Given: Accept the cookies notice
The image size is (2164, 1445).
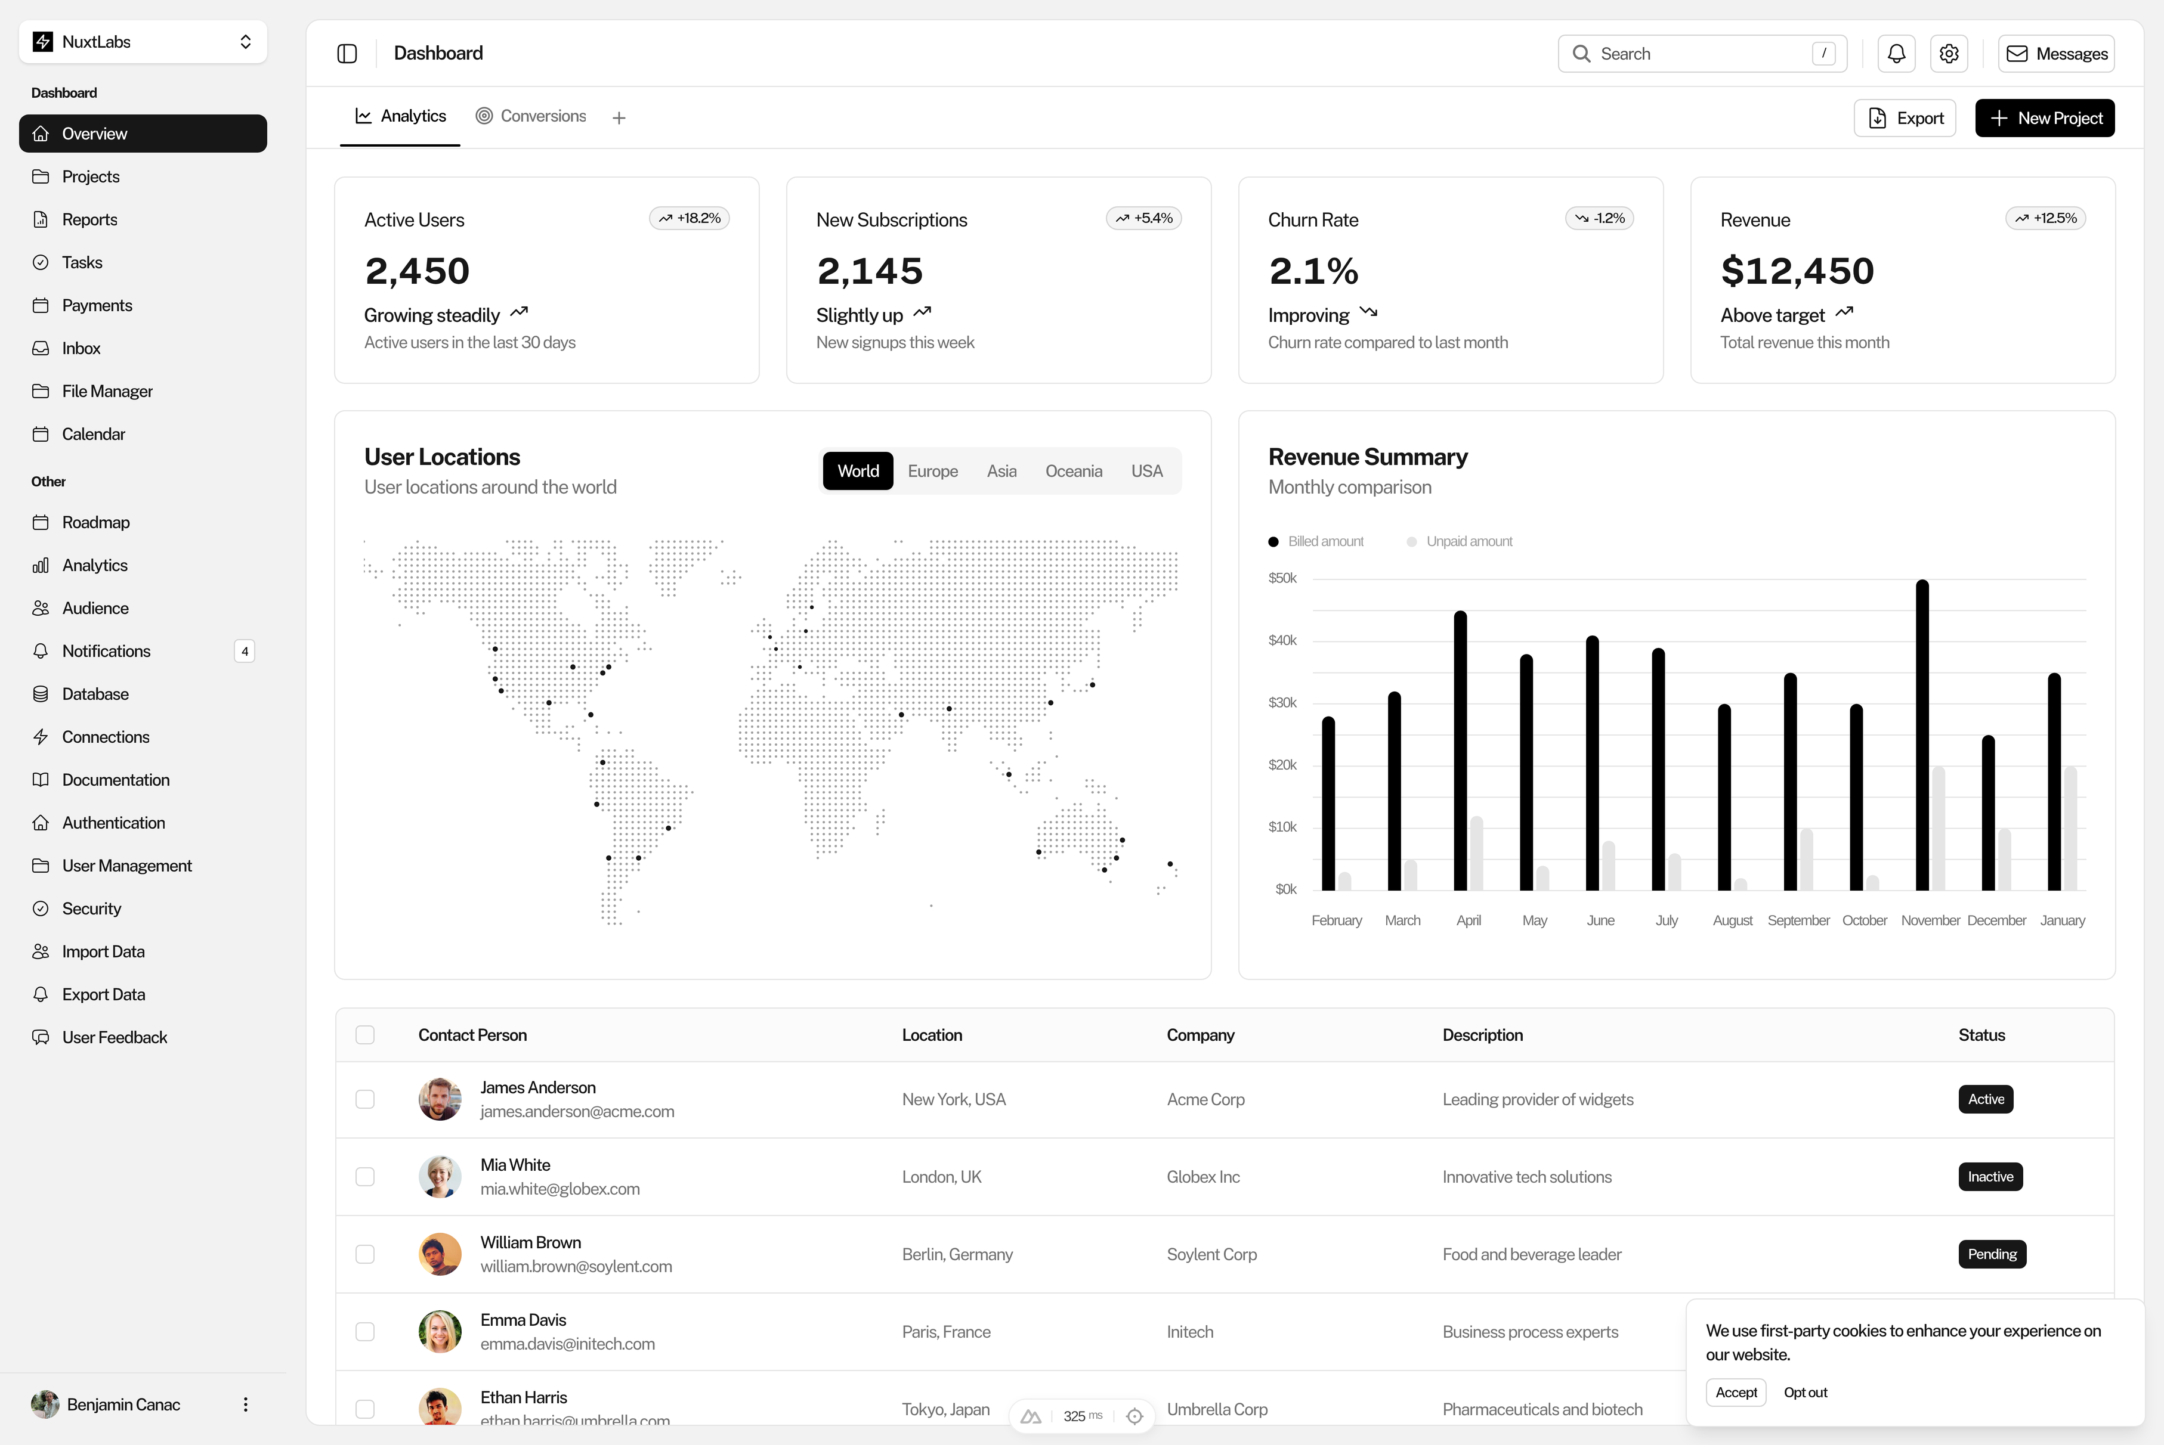Looking at the screenshot, I should click(x=1735, y=1393).
